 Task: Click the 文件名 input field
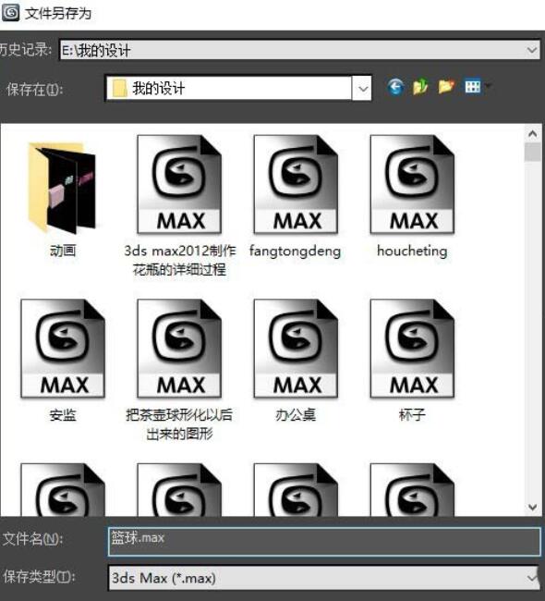(x=324, y=541)
